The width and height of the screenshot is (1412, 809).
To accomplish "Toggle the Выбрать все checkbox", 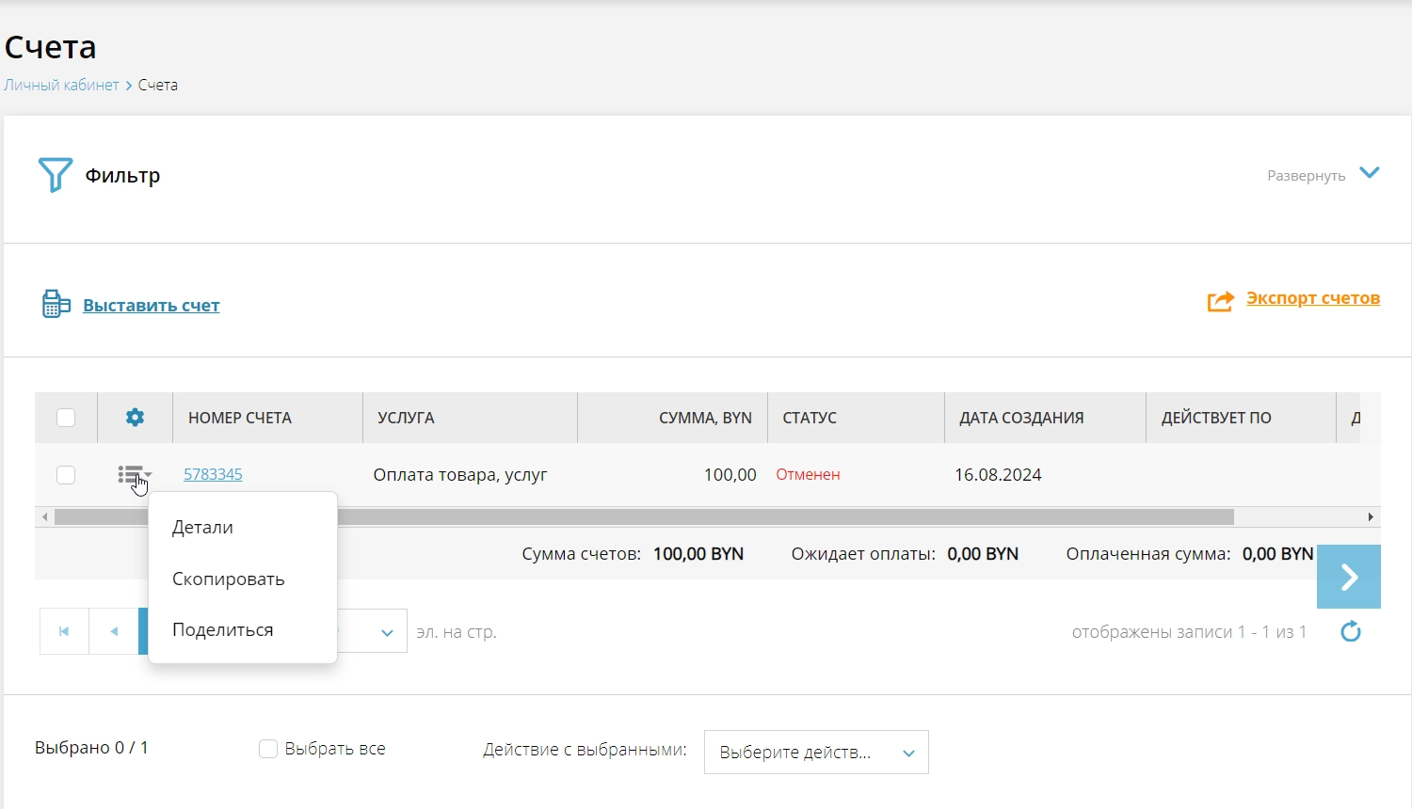I will click(268, 749).
